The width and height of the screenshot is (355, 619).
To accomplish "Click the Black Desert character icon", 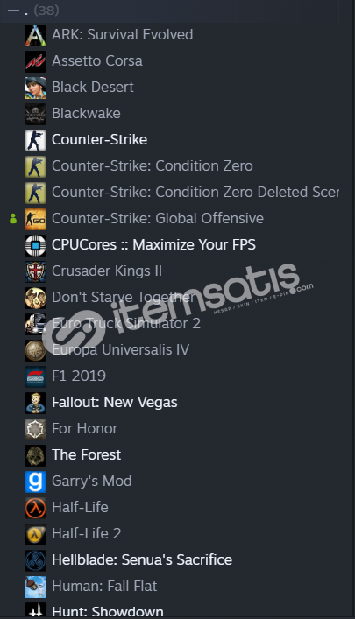I will point(35,88).
